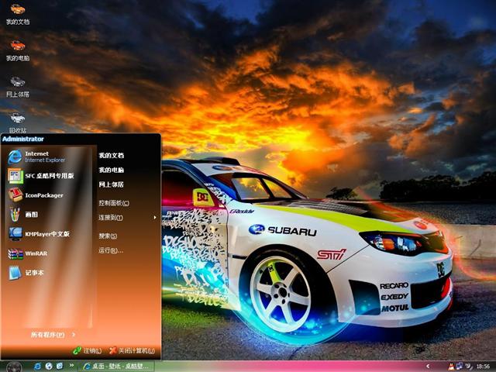
Task: Select the 回收站 recycle bin icon
Action: (x=18, y=122)
